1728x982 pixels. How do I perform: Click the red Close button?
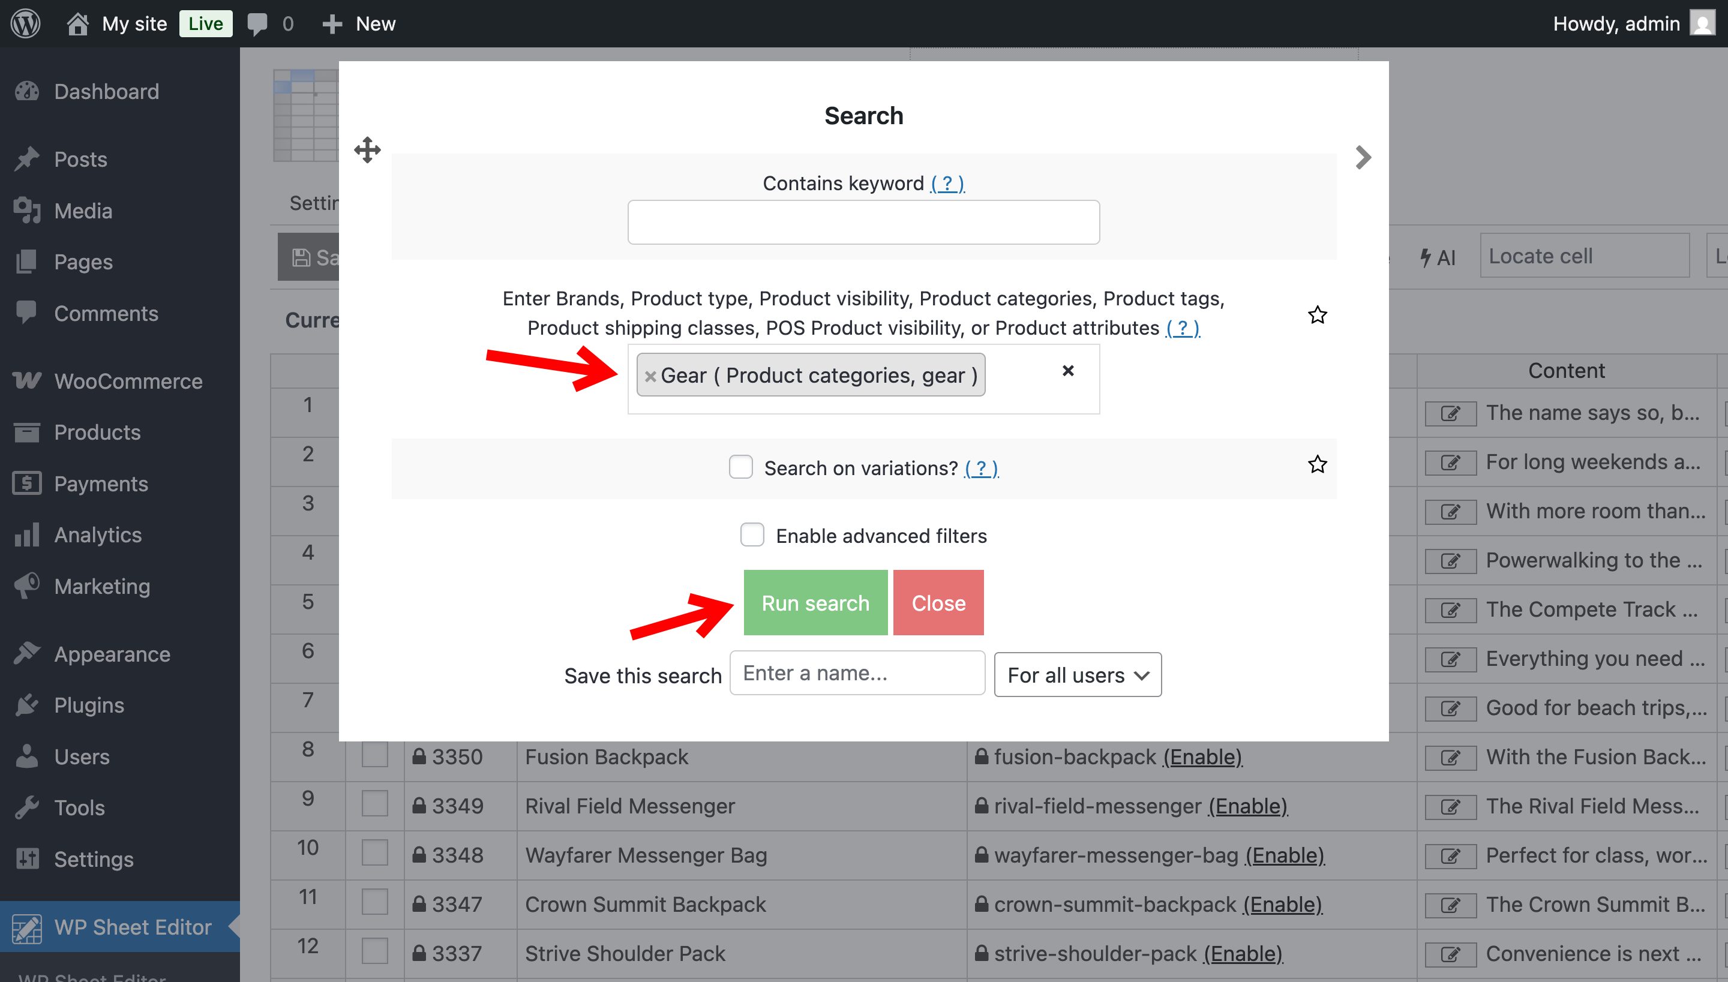click(938, 602)
